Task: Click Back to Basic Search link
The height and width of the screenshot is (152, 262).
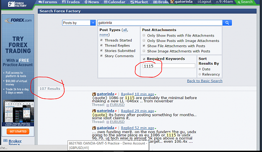Action: [205, 81]
